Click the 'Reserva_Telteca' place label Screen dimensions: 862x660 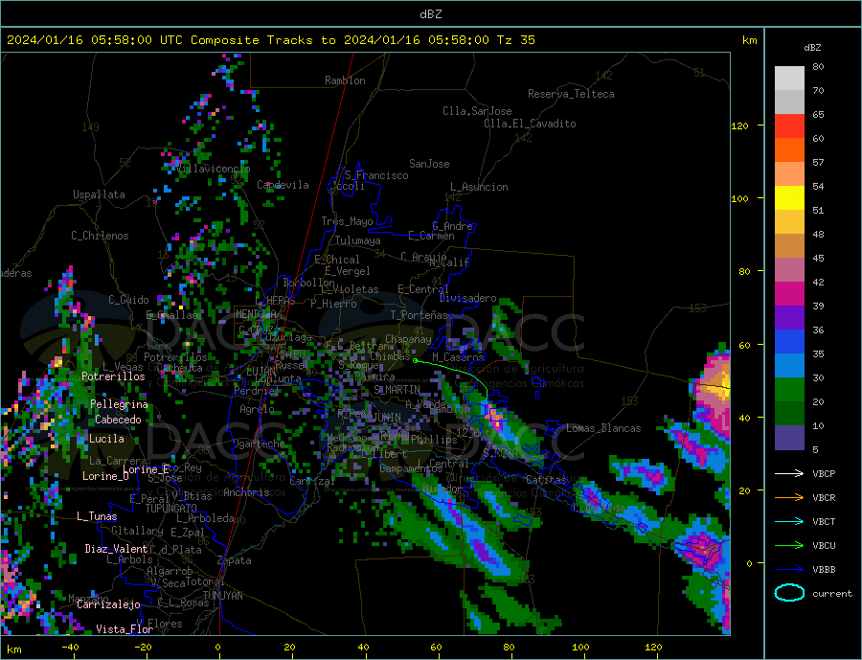coord(571,94)
